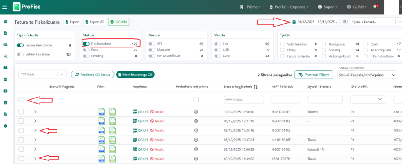Viewport: 402px width, 164px height.
Task: Check the select-all checkbox in table header
Action: point(21,99)
